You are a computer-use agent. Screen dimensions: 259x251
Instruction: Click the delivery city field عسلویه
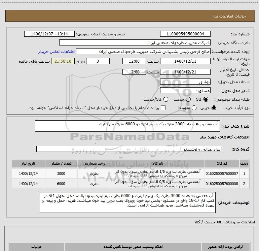tap(185, 91)
